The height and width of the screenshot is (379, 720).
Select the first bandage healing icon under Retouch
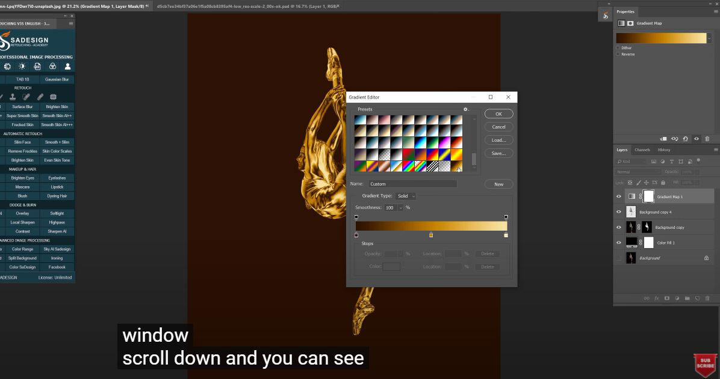pos(26,97)
